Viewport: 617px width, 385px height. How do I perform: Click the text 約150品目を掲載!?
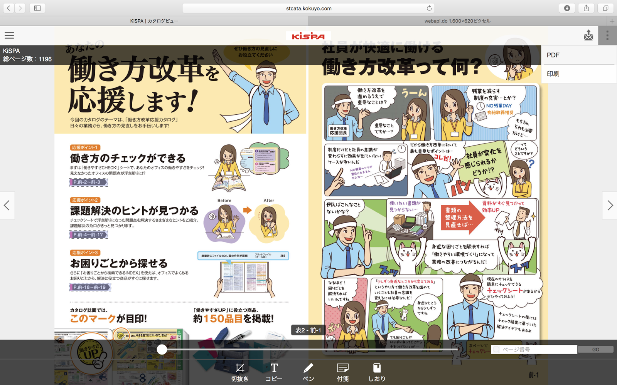click(233, 318)
